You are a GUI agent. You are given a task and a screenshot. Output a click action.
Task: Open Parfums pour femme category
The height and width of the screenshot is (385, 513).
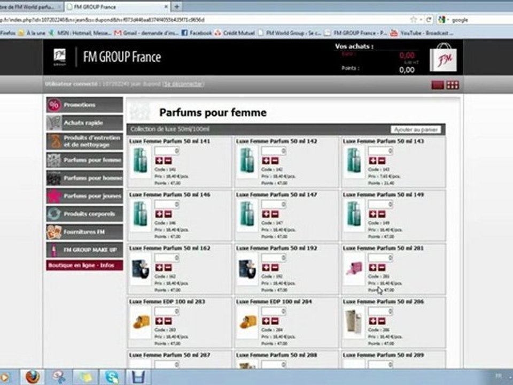point(85,160)
